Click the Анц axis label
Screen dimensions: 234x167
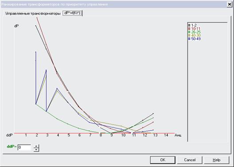[178, 135]
